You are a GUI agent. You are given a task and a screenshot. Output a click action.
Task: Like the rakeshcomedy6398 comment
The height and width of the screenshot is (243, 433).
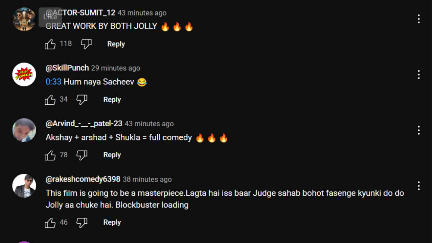50,222
